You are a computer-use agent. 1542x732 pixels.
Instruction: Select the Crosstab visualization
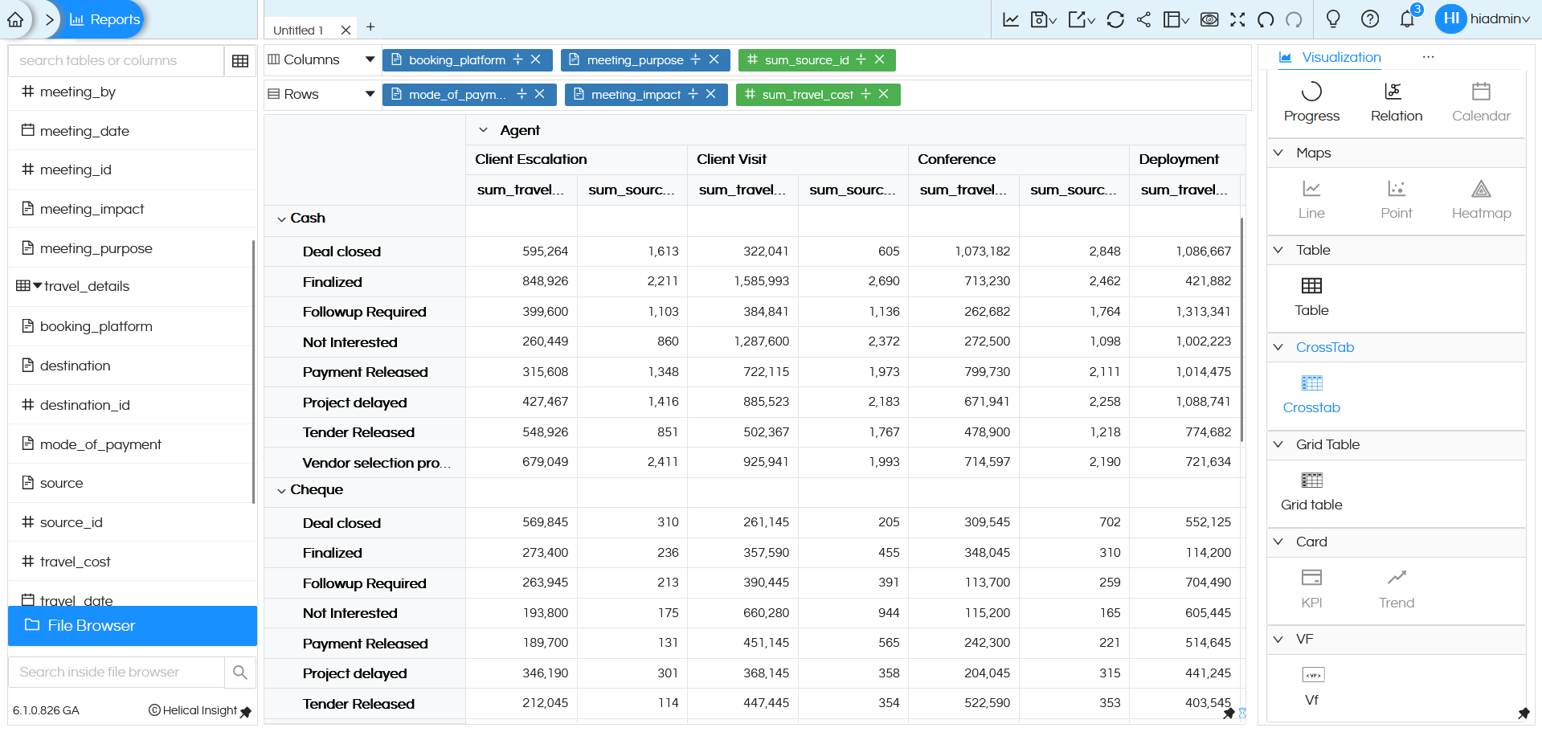point(1311,394)
